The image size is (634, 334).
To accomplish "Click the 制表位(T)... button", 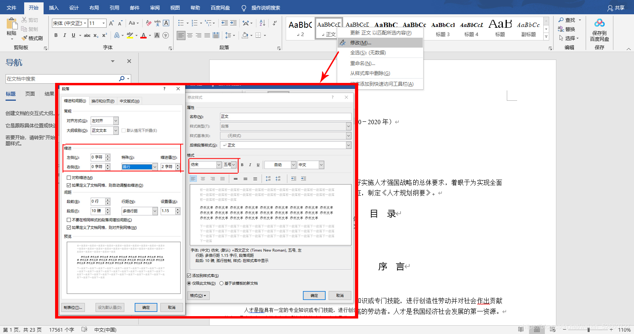I will 73,307.
